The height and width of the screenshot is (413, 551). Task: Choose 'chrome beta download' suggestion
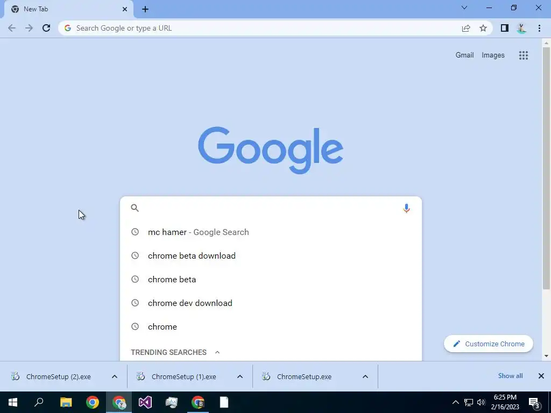point(271,255)
